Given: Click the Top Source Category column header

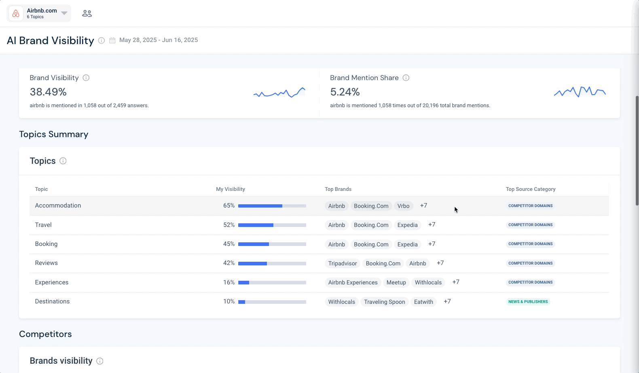Looking at the screenshot, I should click(531, 189).
